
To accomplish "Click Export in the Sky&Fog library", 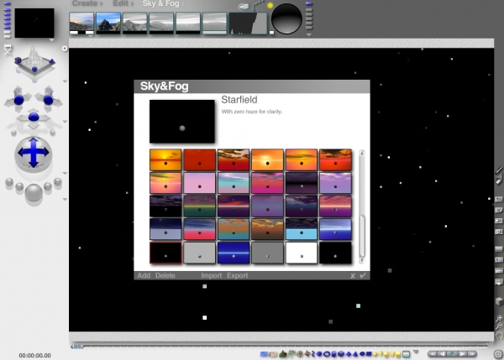I will [x=237, y=275].
